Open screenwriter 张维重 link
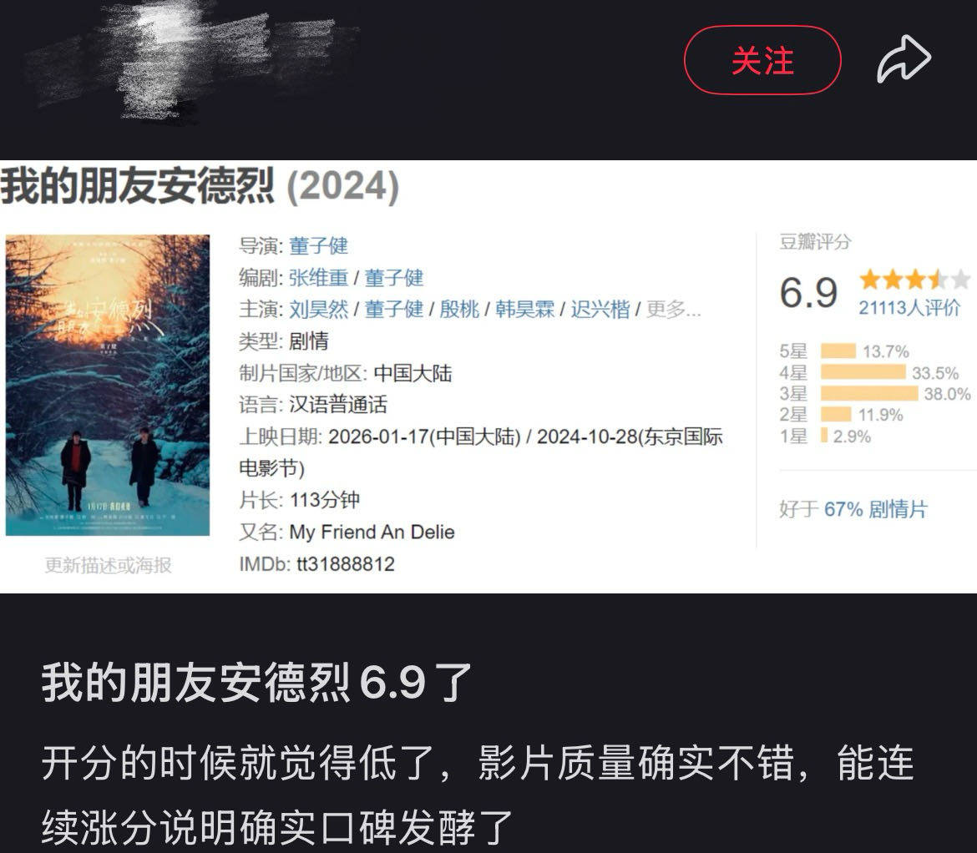977x853 pixels. [x=318, y=277]
